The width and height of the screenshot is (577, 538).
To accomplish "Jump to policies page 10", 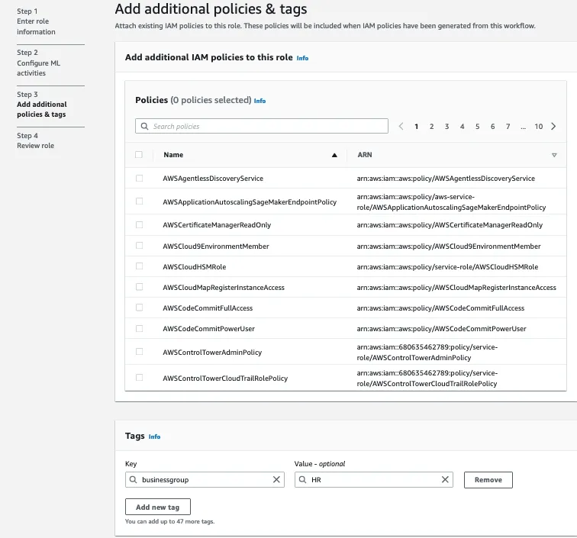I will tap(538, 127).
